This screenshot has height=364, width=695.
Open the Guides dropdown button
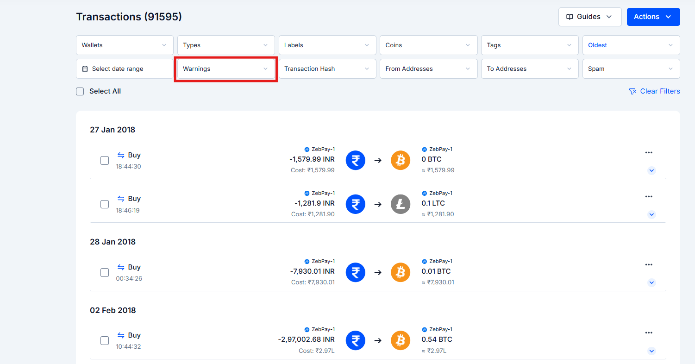pyautogui.click(x=590, y=17)
